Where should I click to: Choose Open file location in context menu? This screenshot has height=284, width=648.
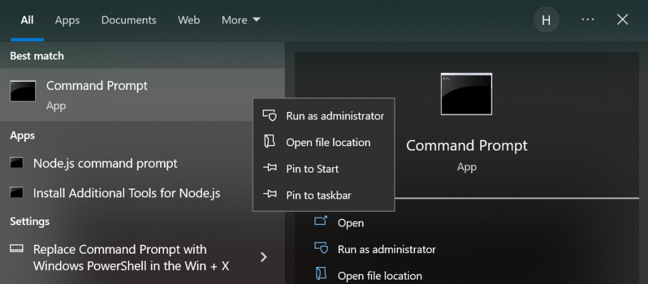click(x=323, y=142)
